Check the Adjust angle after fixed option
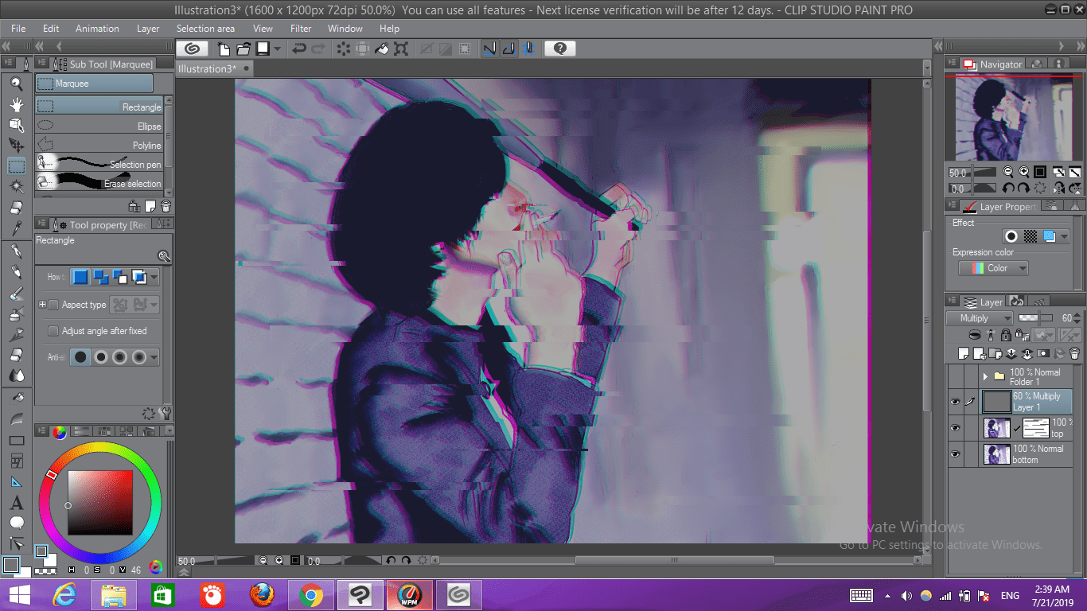 click(53, 331)
